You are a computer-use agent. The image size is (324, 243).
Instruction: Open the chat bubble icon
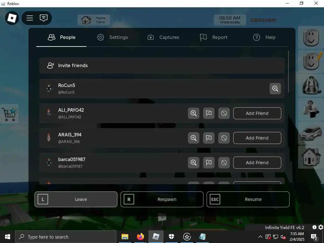coord(44,18)
